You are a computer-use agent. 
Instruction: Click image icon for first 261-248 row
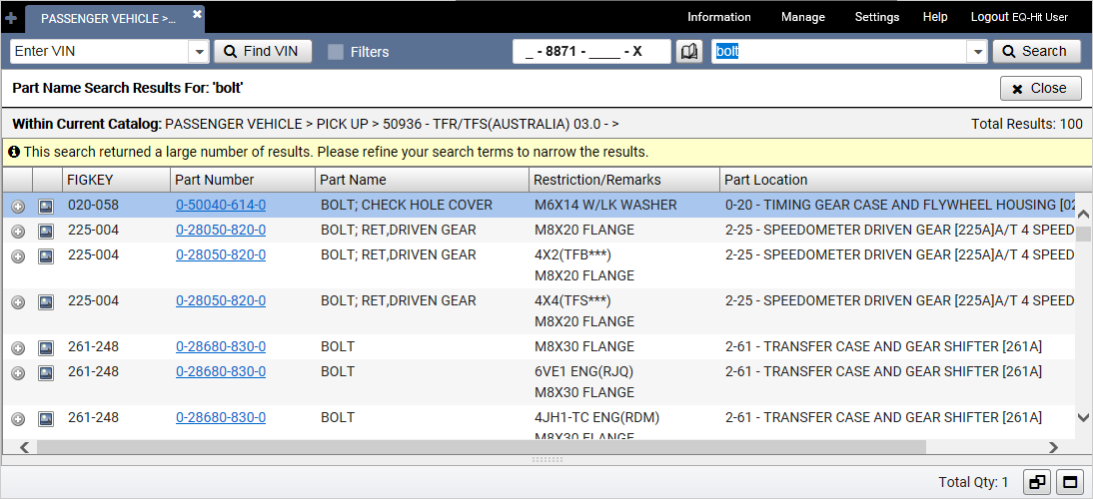pyautogui.click(x=46, y=348)
